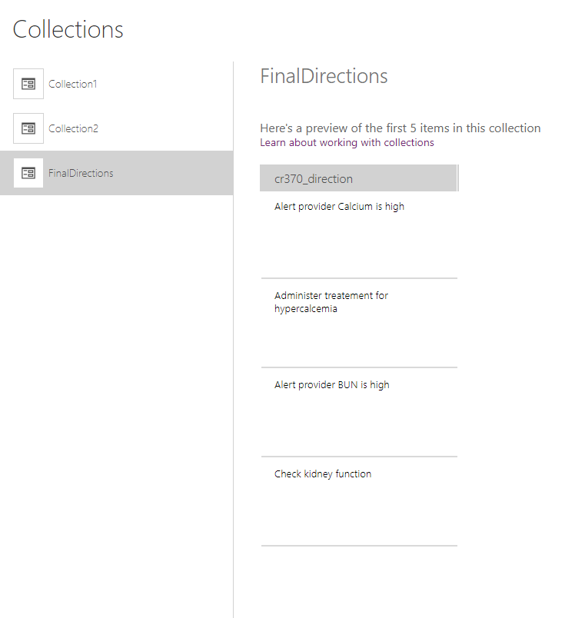This screenshot has height=618, width=585.
Task: Click the separator line under the Calcium alert row
Action: (x=359, y=278)
